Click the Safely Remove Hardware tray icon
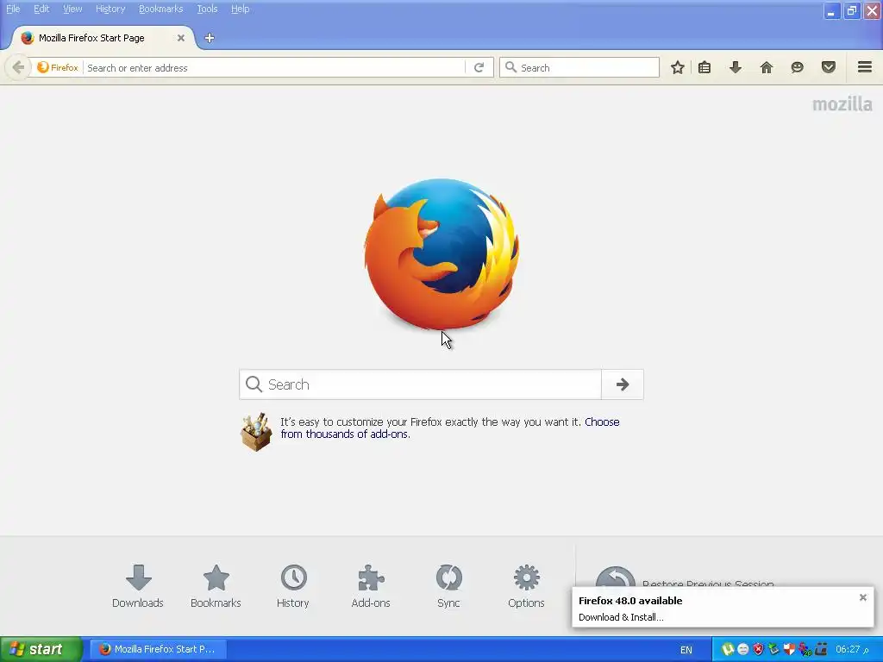The height and width of the screenshot is (662, 883). click(773, 649)
